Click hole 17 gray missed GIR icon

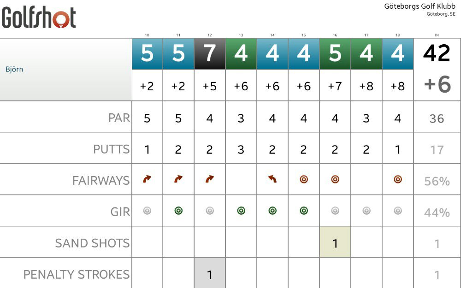tap(366, 211)
